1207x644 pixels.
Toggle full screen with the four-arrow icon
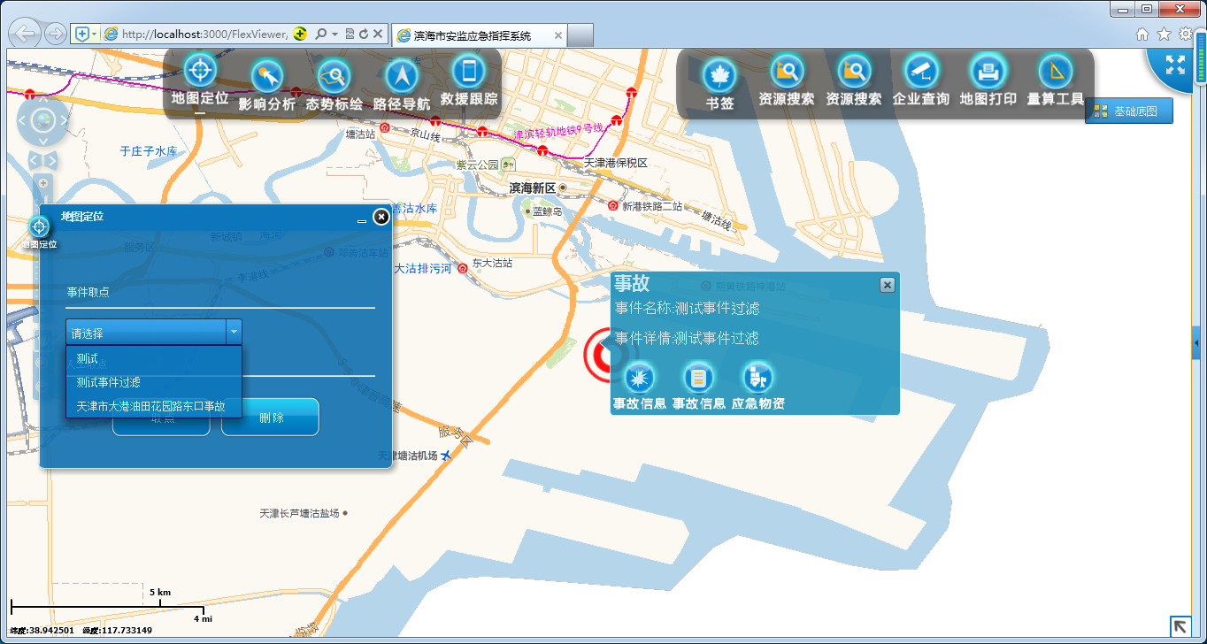tap(1175, 65)
